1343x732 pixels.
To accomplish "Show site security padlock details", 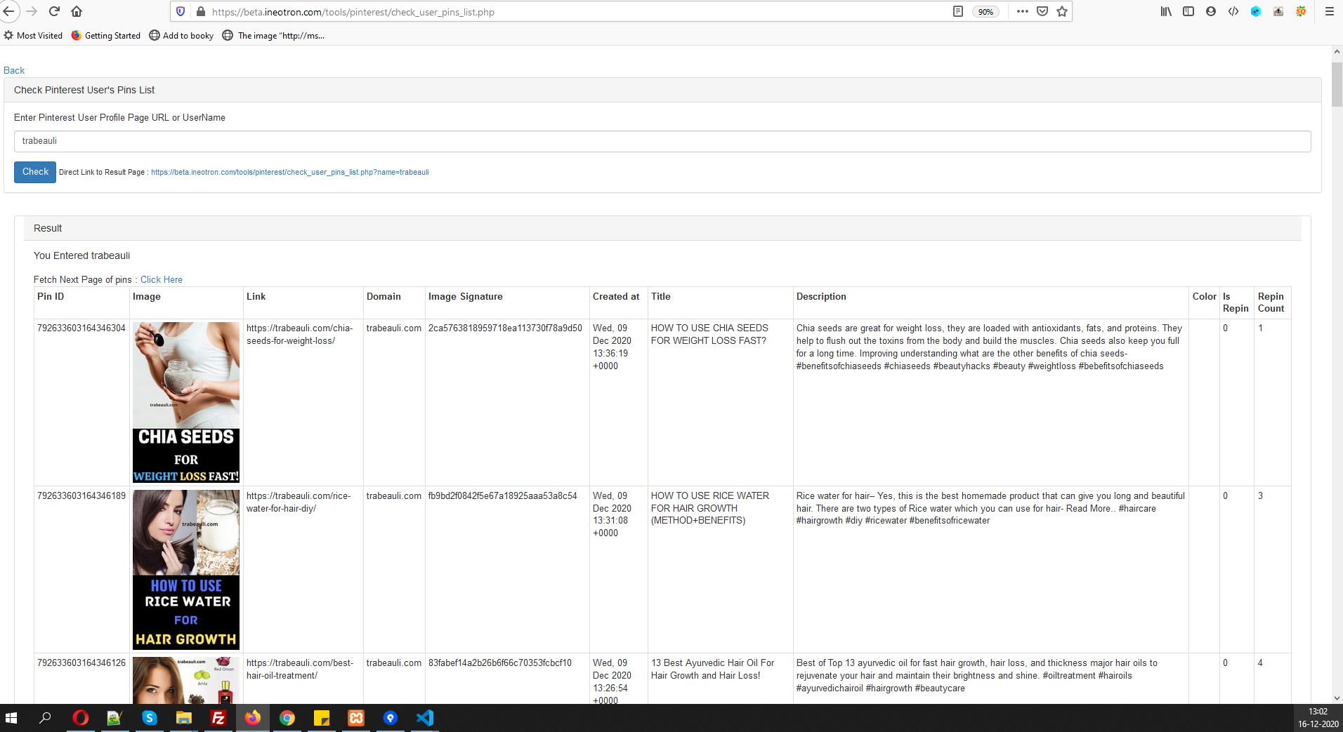I will (200, 11).
